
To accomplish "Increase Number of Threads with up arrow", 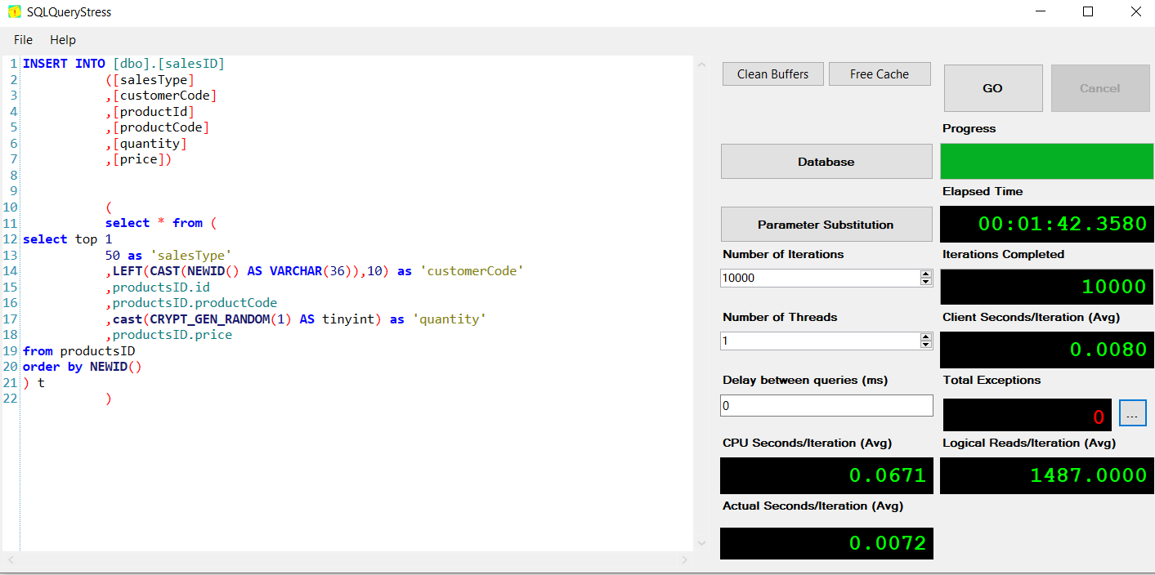I will coord(926,337).
